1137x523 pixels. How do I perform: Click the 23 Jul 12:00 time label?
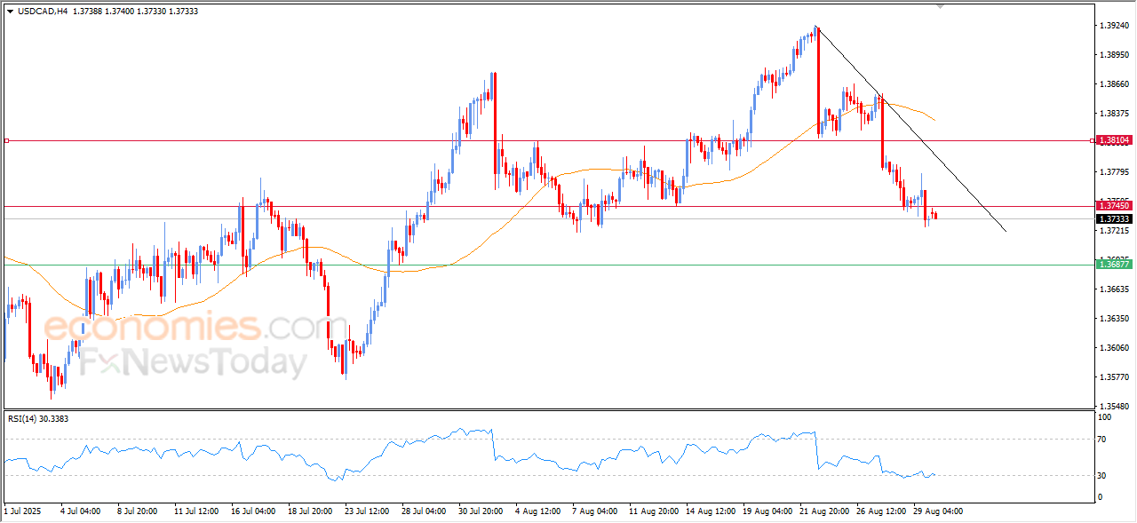367,511
